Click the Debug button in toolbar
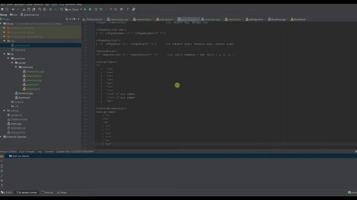Screen dimensions: 357x200 coord(90,9)
